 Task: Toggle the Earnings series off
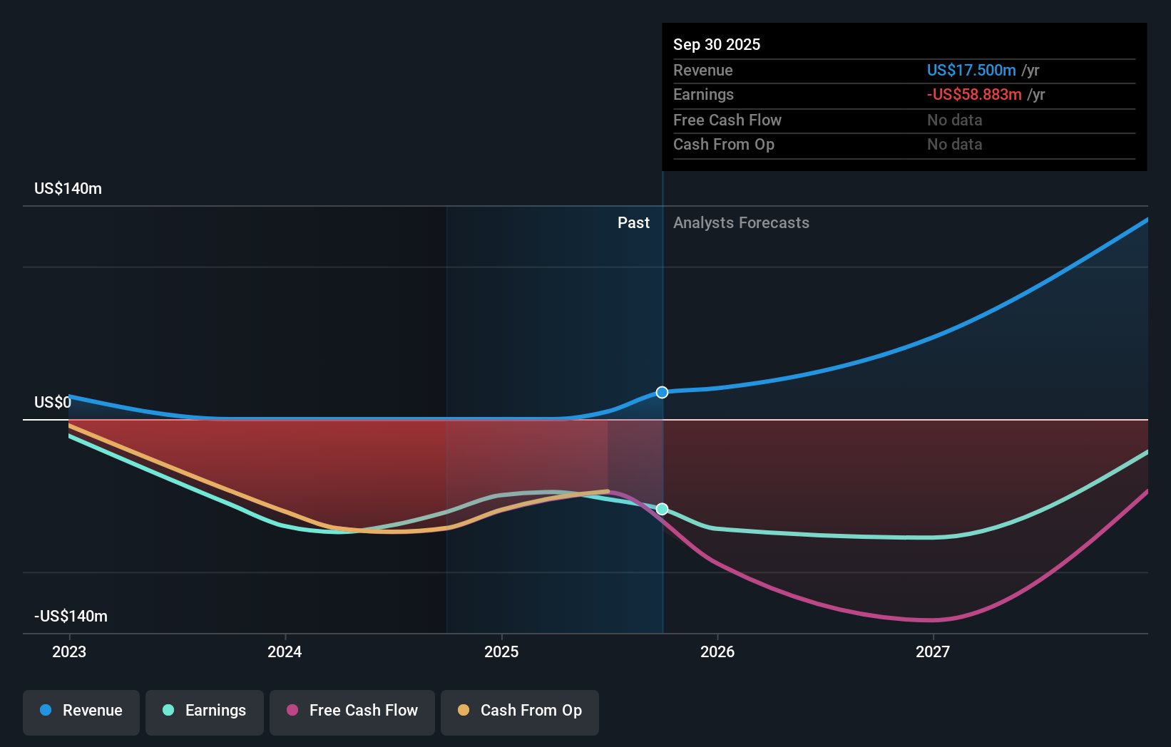(x=205, y=711)
